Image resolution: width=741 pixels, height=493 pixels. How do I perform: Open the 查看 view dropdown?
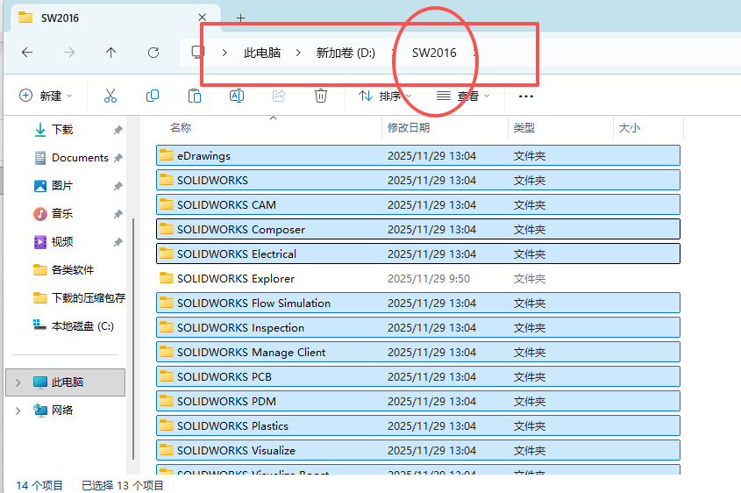463,96
